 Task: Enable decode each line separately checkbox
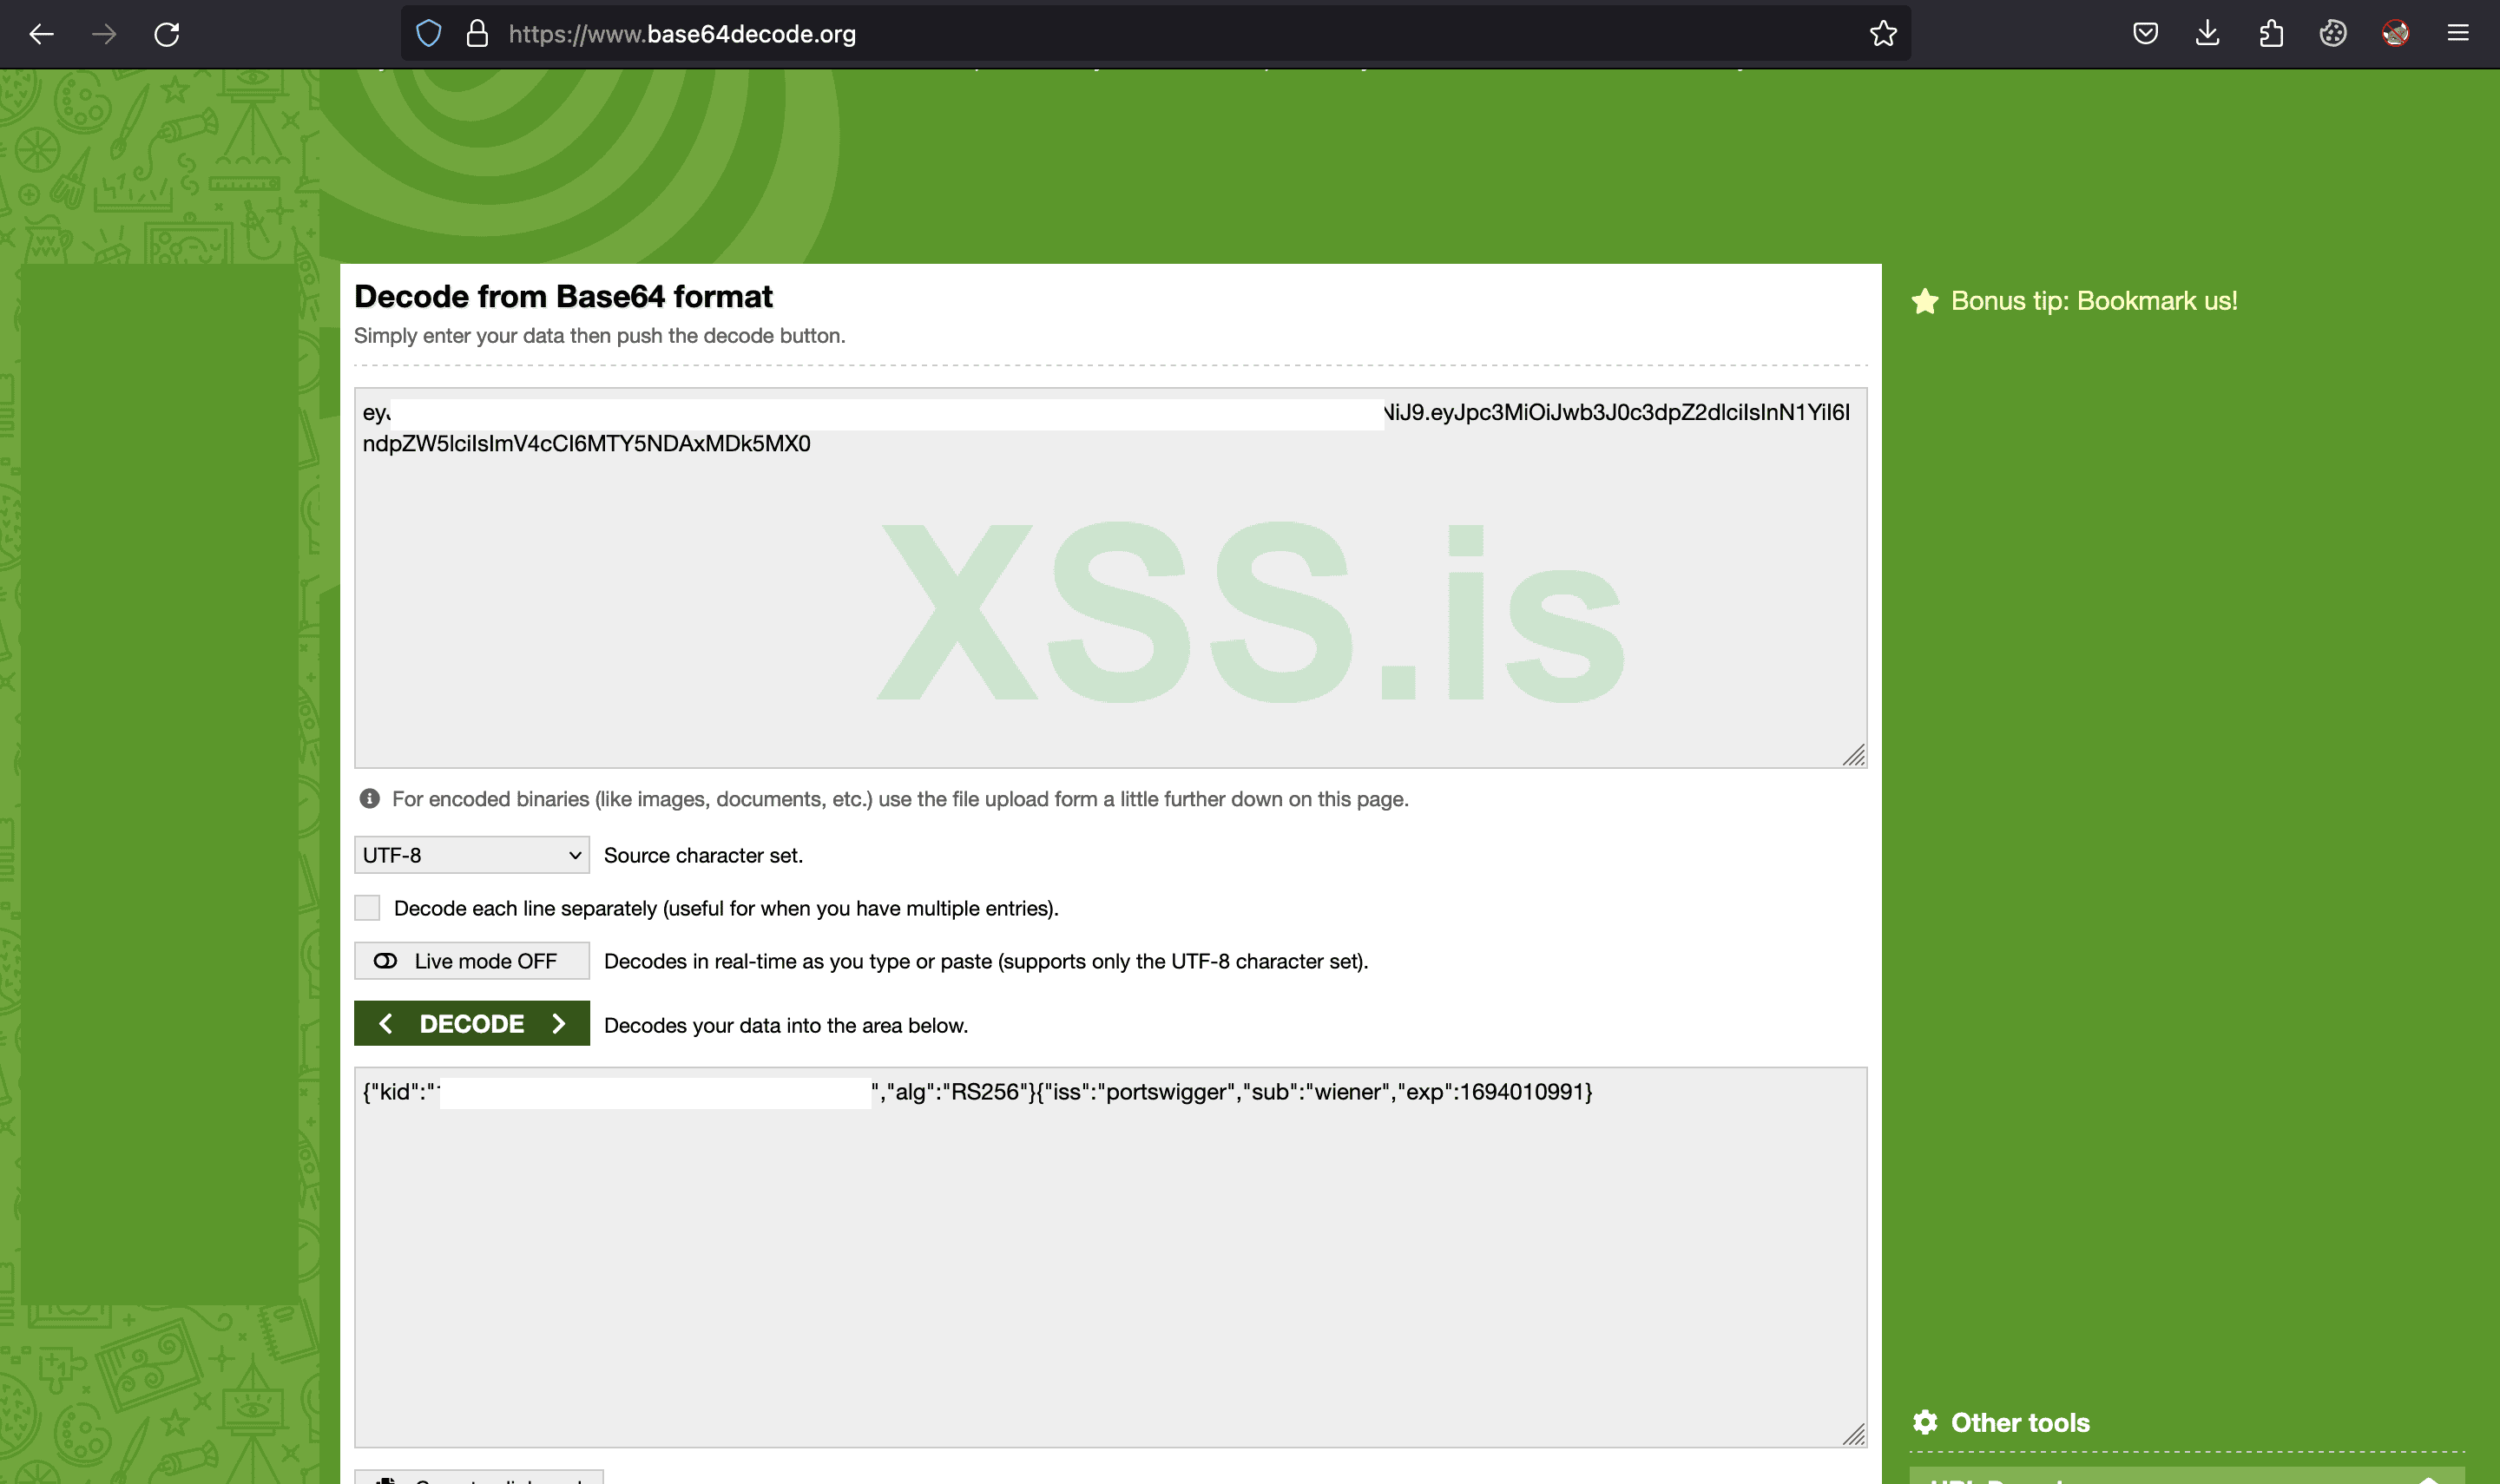[368, 908]
